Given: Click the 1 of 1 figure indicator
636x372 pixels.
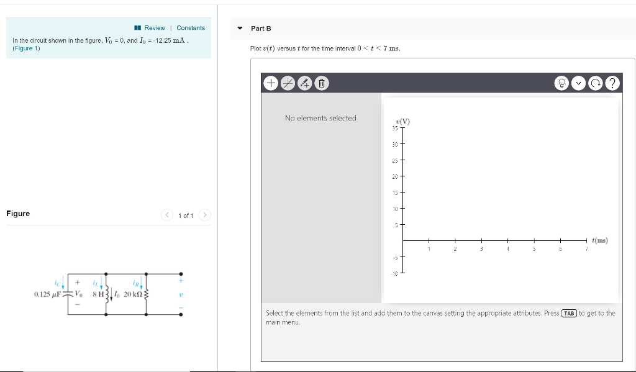Looking at the screenshot, I should (x=186, y=214).
